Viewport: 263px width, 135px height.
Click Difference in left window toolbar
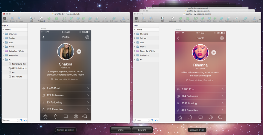[114, 19]
